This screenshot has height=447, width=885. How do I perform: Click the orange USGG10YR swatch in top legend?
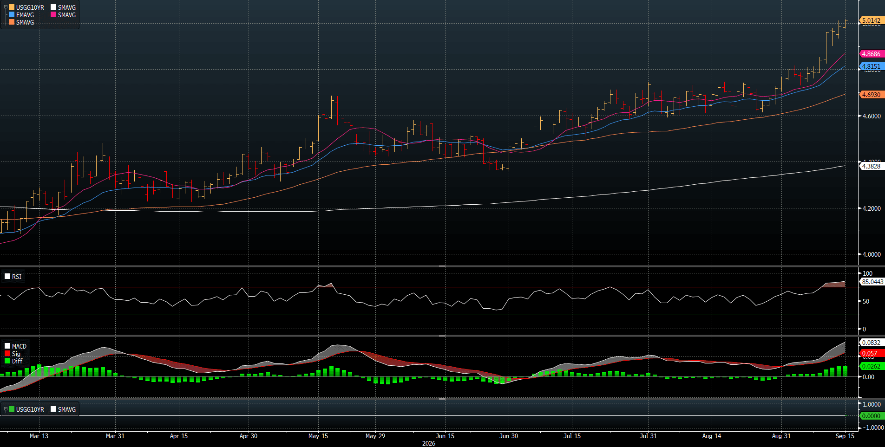point(12,7)
